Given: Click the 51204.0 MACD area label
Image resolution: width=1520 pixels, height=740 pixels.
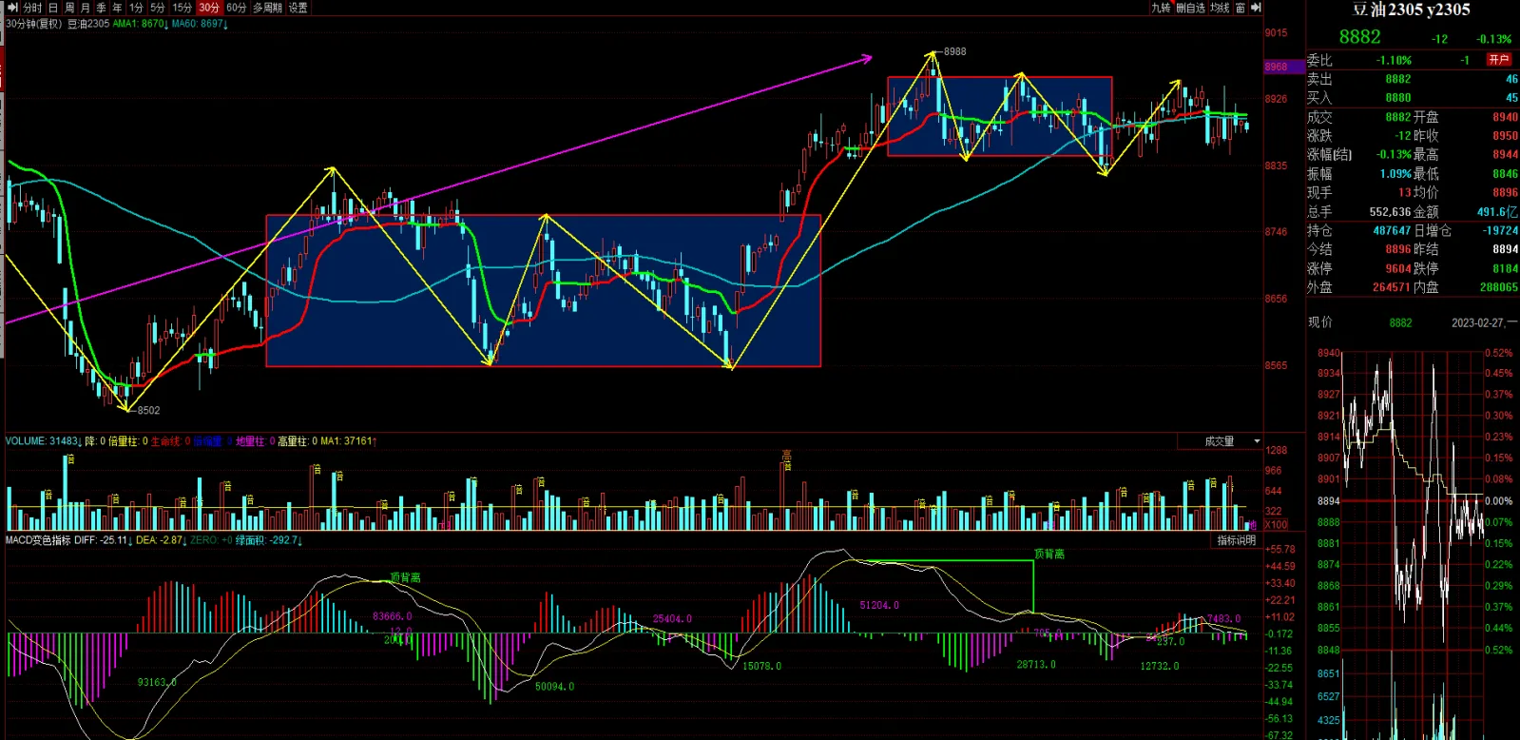Looking at the screenshot, I should [x=879, y=605].
